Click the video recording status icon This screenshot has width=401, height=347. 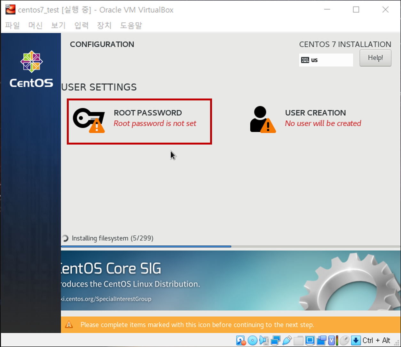click(321, 341)
